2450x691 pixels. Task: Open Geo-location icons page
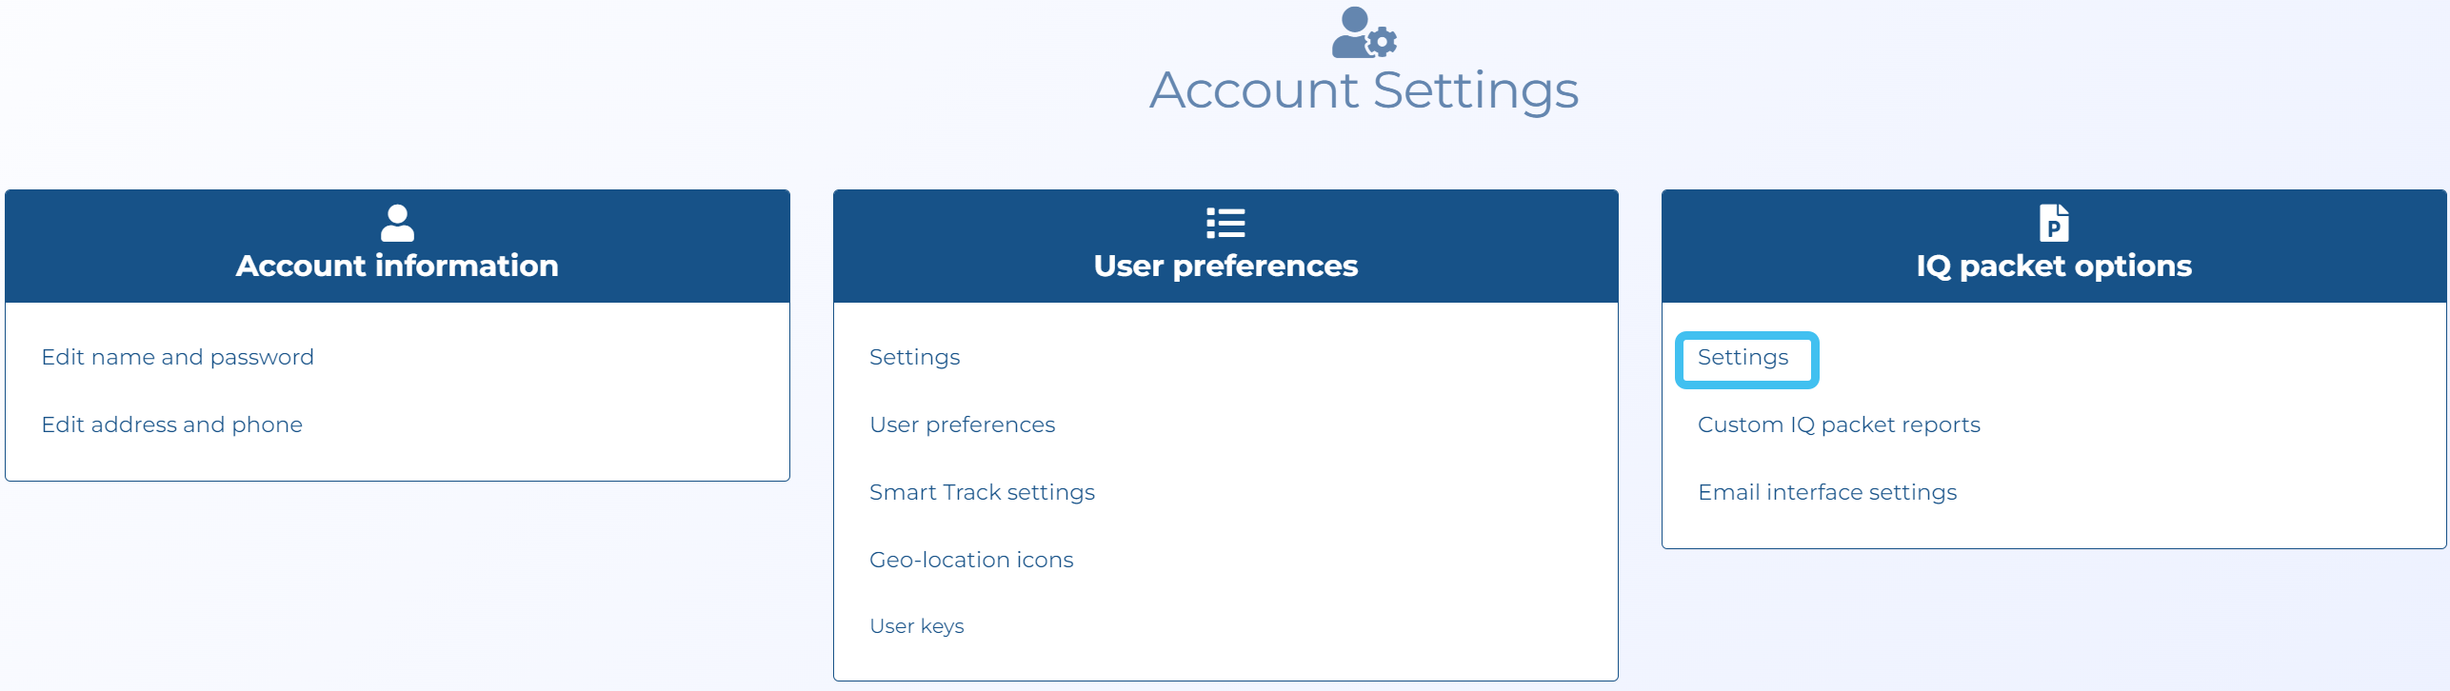971,560
